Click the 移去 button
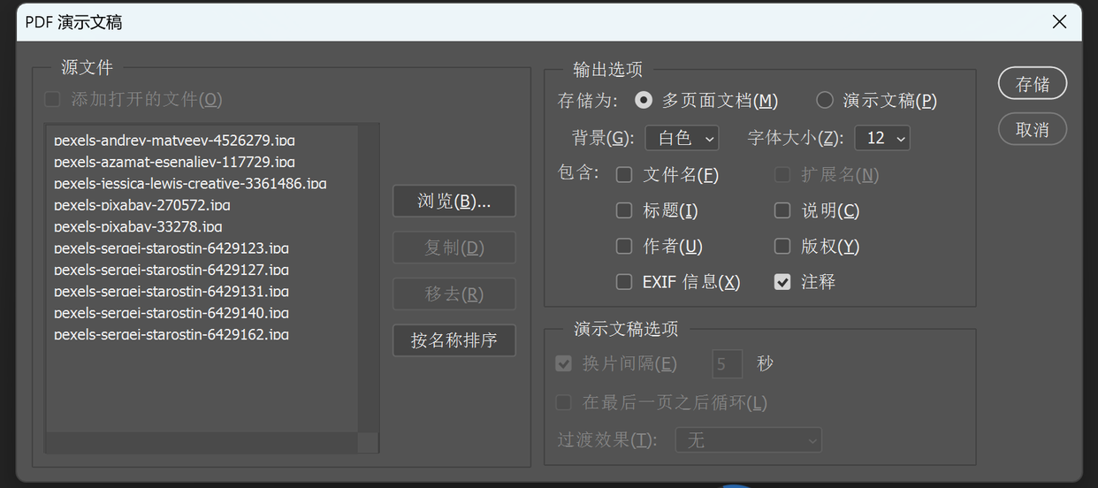Viewport: 1098px width, 488px height. (x=454, y=294)
